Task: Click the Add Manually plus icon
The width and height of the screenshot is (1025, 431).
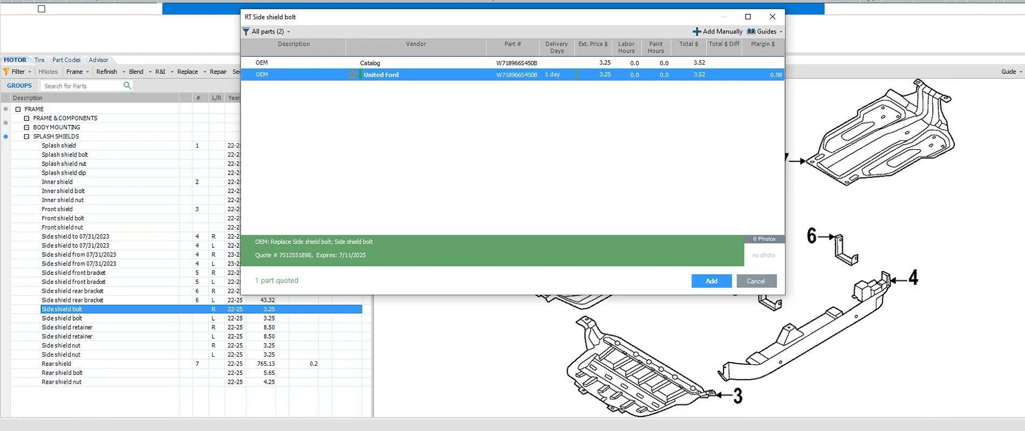Action: 696,32
